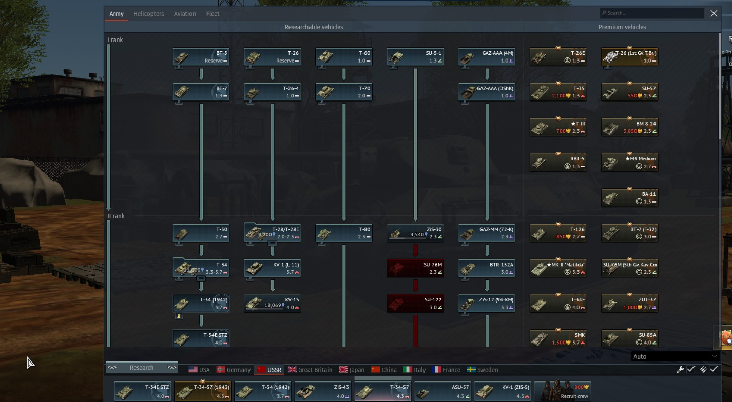The height and width of the screenshot is (402, 732).
Task: Select the France nation tab
Action: 447,370
